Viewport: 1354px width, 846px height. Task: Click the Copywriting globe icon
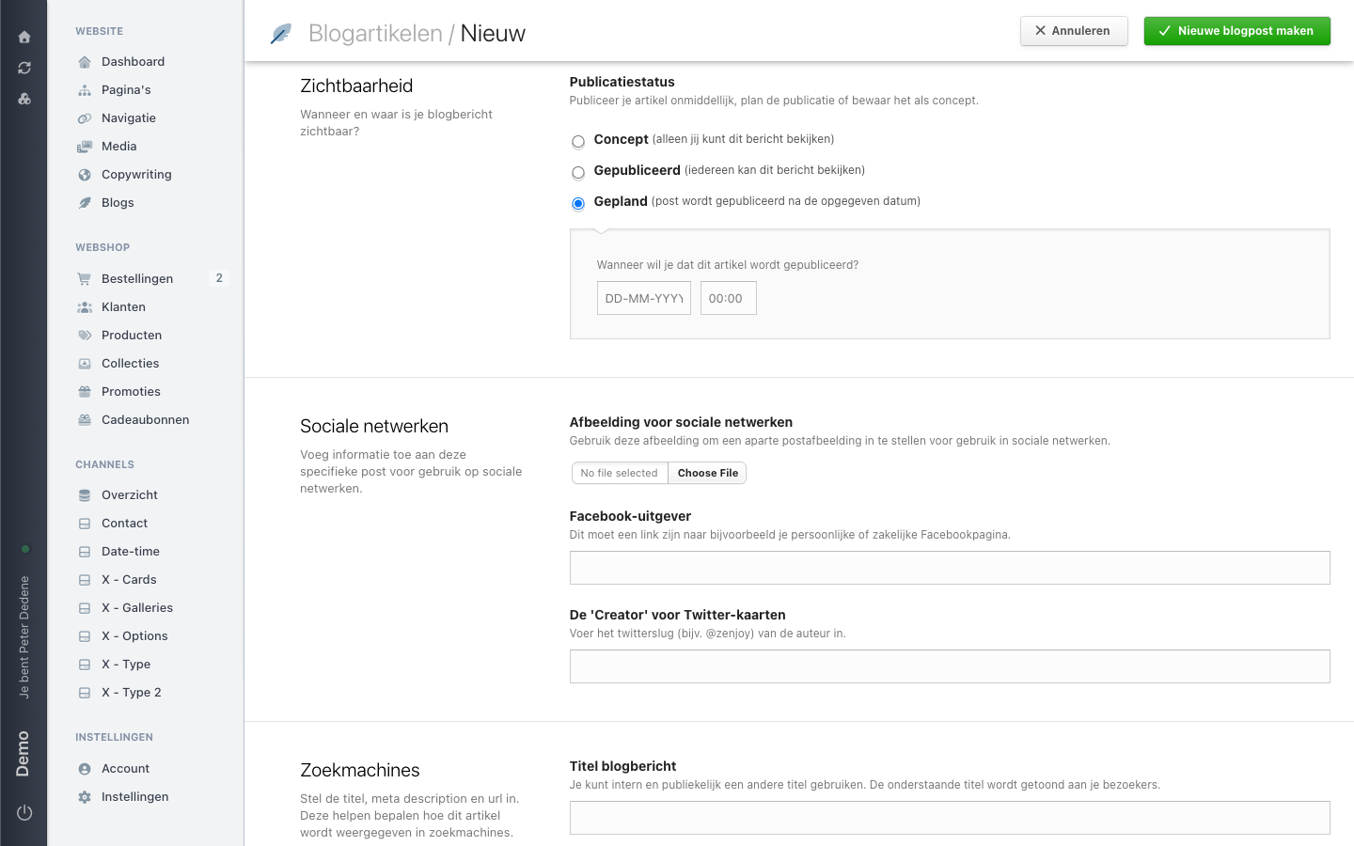tap(85, 175)
